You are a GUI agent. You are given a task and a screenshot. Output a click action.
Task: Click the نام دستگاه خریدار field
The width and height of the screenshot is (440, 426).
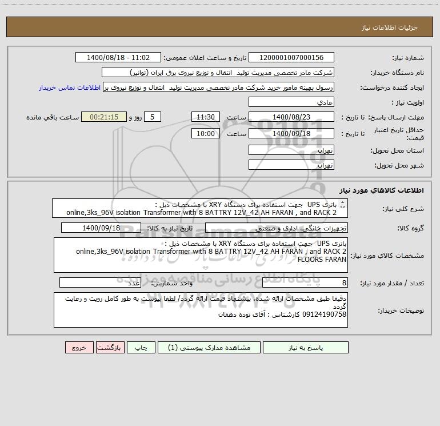coord(218,72)
